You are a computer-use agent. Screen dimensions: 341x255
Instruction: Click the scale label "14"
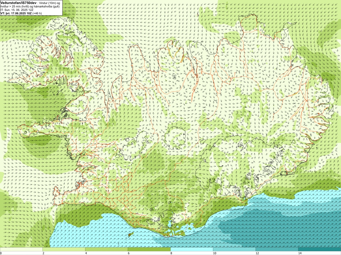(300, 253)
